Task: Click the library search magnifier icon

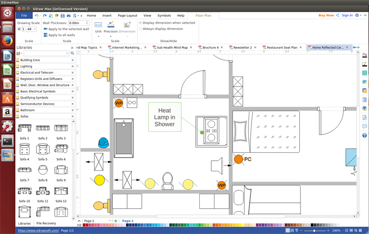Action: (x=73, y=53)
